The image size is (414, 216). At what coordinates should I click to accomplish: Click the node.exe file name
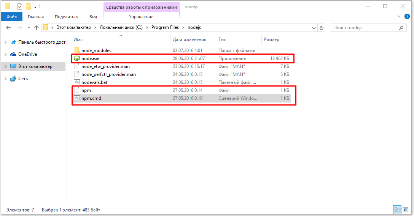tap(90, 58)
